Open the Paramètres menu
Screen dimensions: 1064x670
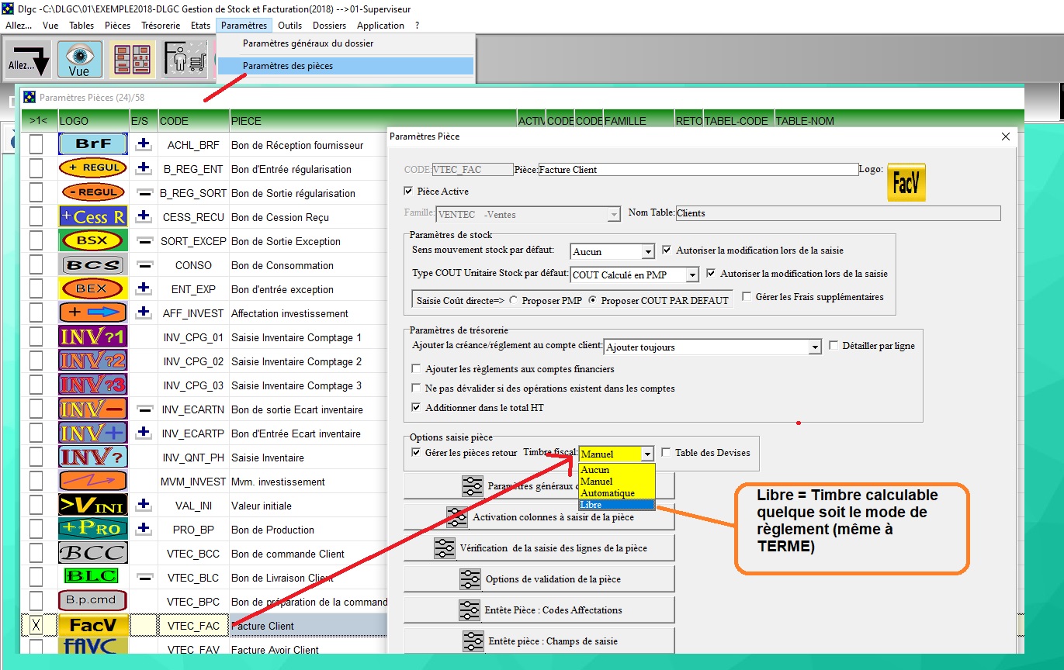[244, 26]
